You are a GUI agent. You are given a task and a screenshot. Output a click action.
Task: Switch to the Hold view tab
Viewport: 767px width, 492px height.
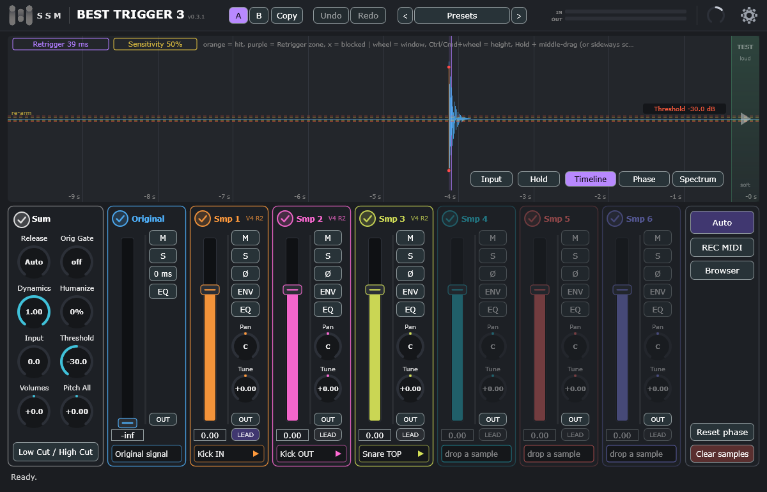point(539,179)
